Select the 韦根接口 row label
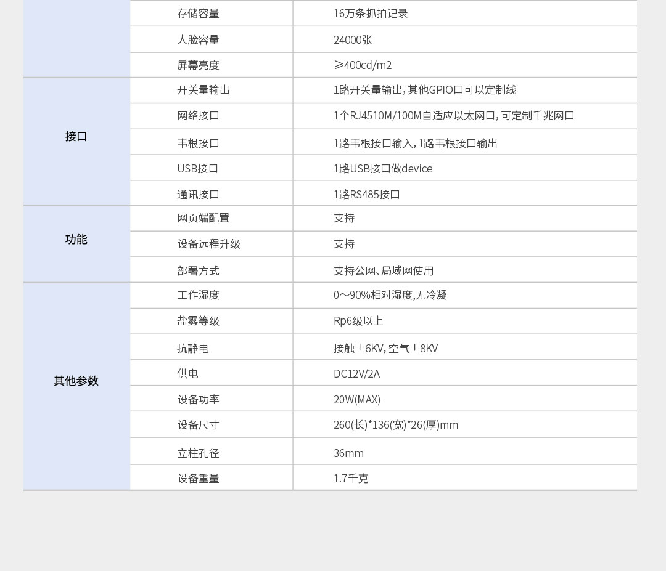Screen dimensions: 666x571 198,144
